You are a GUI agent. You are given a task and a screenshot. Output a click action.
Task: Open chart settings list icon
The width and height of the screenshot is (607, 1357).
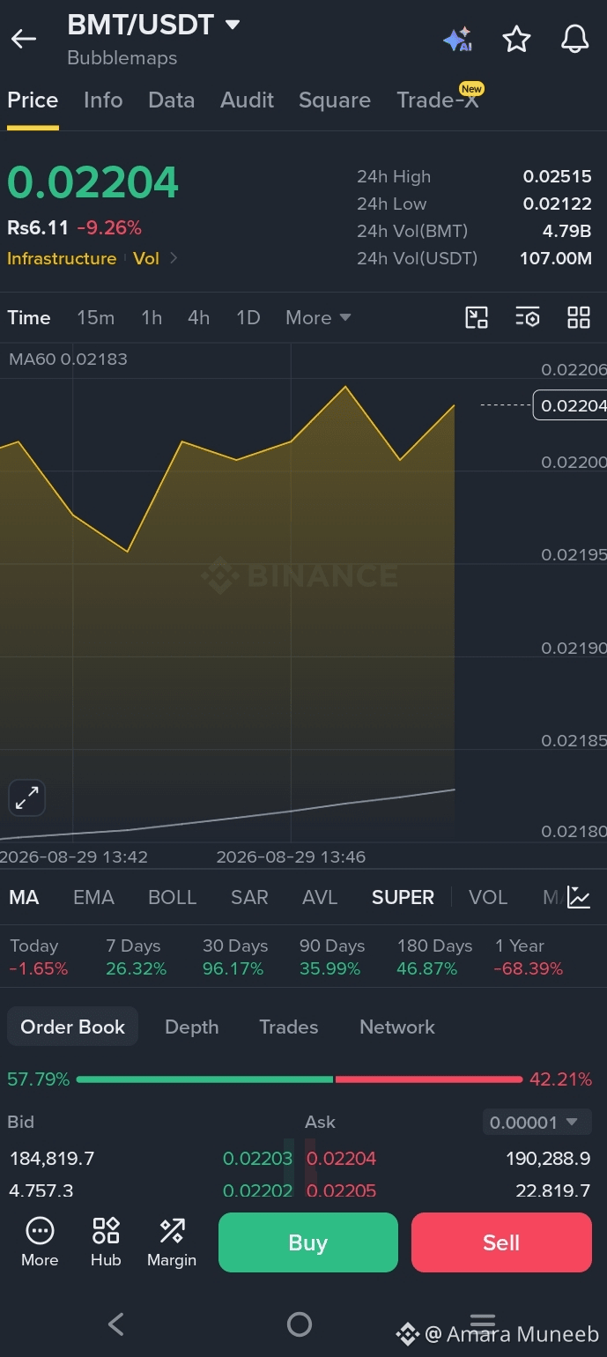pos(527,318)
